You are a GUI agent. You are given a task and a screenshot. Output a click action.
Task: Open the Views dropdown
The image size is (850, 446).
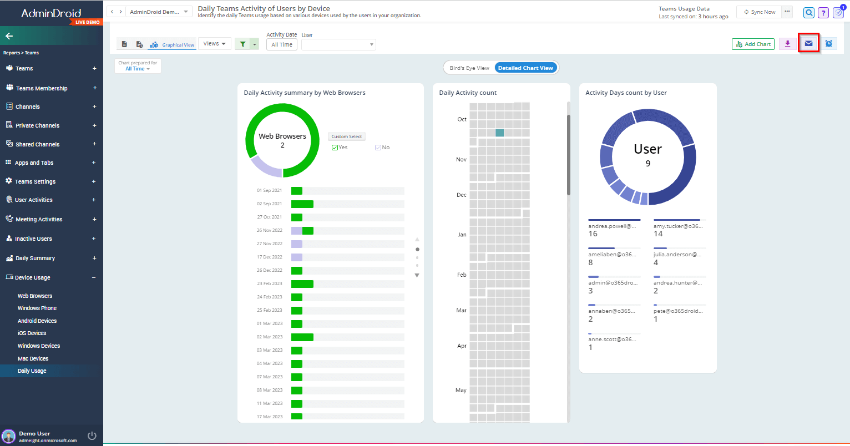tap(214, 43)
